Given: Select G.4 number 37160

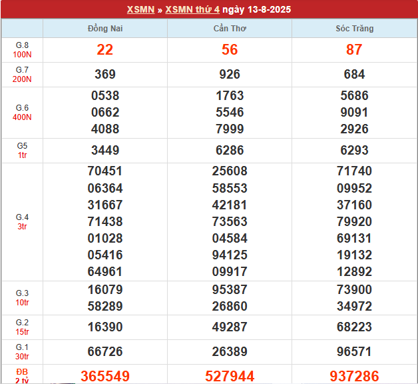Looking at the screenshot, I should click(x=354, y=205).
